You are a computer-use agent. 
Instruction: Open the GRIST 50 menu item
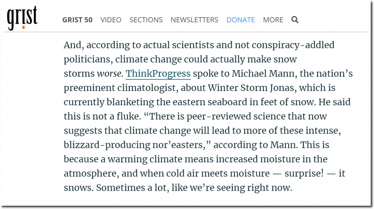77,20
